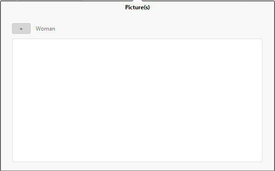Activate the add (+) button beside Woman
The height and width of the screenshot is (171, 275).
[21, 29]
